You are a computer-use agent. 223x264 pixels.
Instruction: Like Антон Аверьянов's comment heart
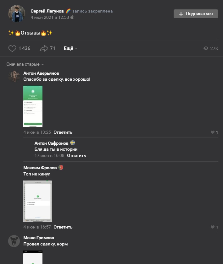click(213, 132)
